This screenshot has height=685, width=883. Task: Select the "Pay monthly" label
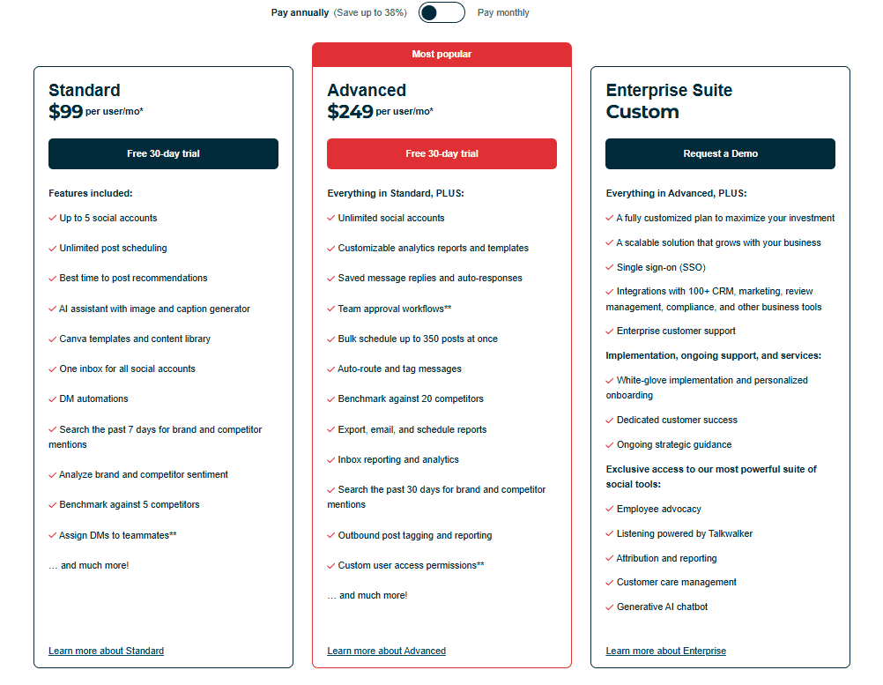pyautogui.click(x=503, y=12)
